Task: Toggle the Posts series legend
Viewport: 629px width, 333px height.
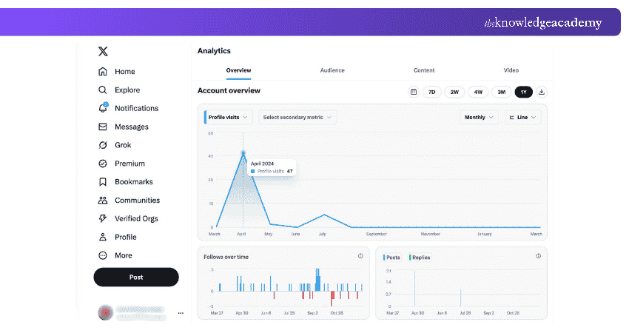Action: coord(391,258)
